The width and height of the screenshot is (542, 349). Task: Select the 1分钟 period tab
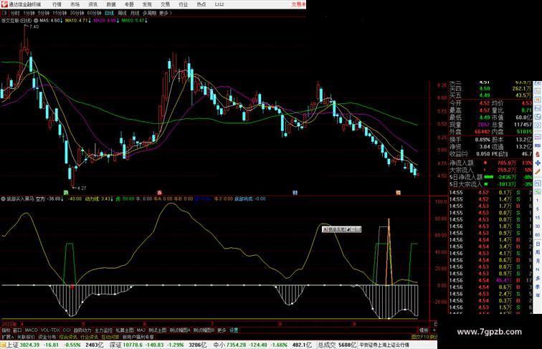click(29, 13)
